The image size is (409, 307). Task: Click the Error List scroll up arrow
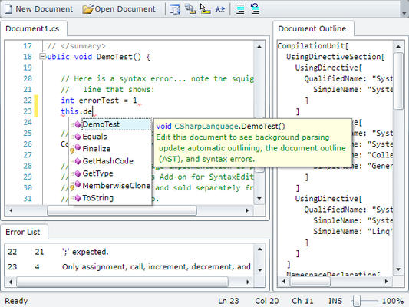pos(260,249)
